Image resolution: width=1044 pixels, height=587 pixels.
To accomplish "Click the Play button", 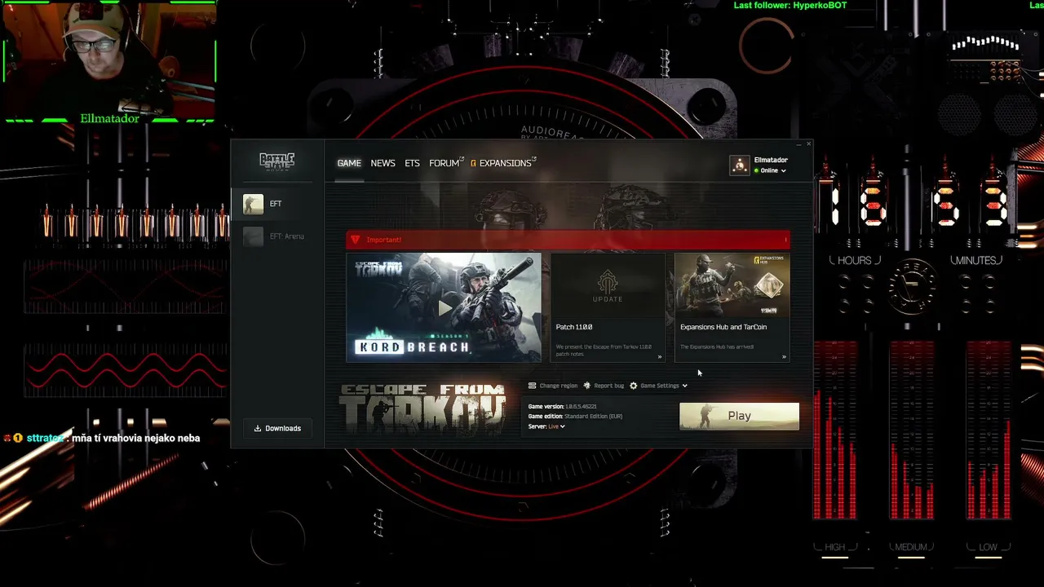I will point(739,416).
